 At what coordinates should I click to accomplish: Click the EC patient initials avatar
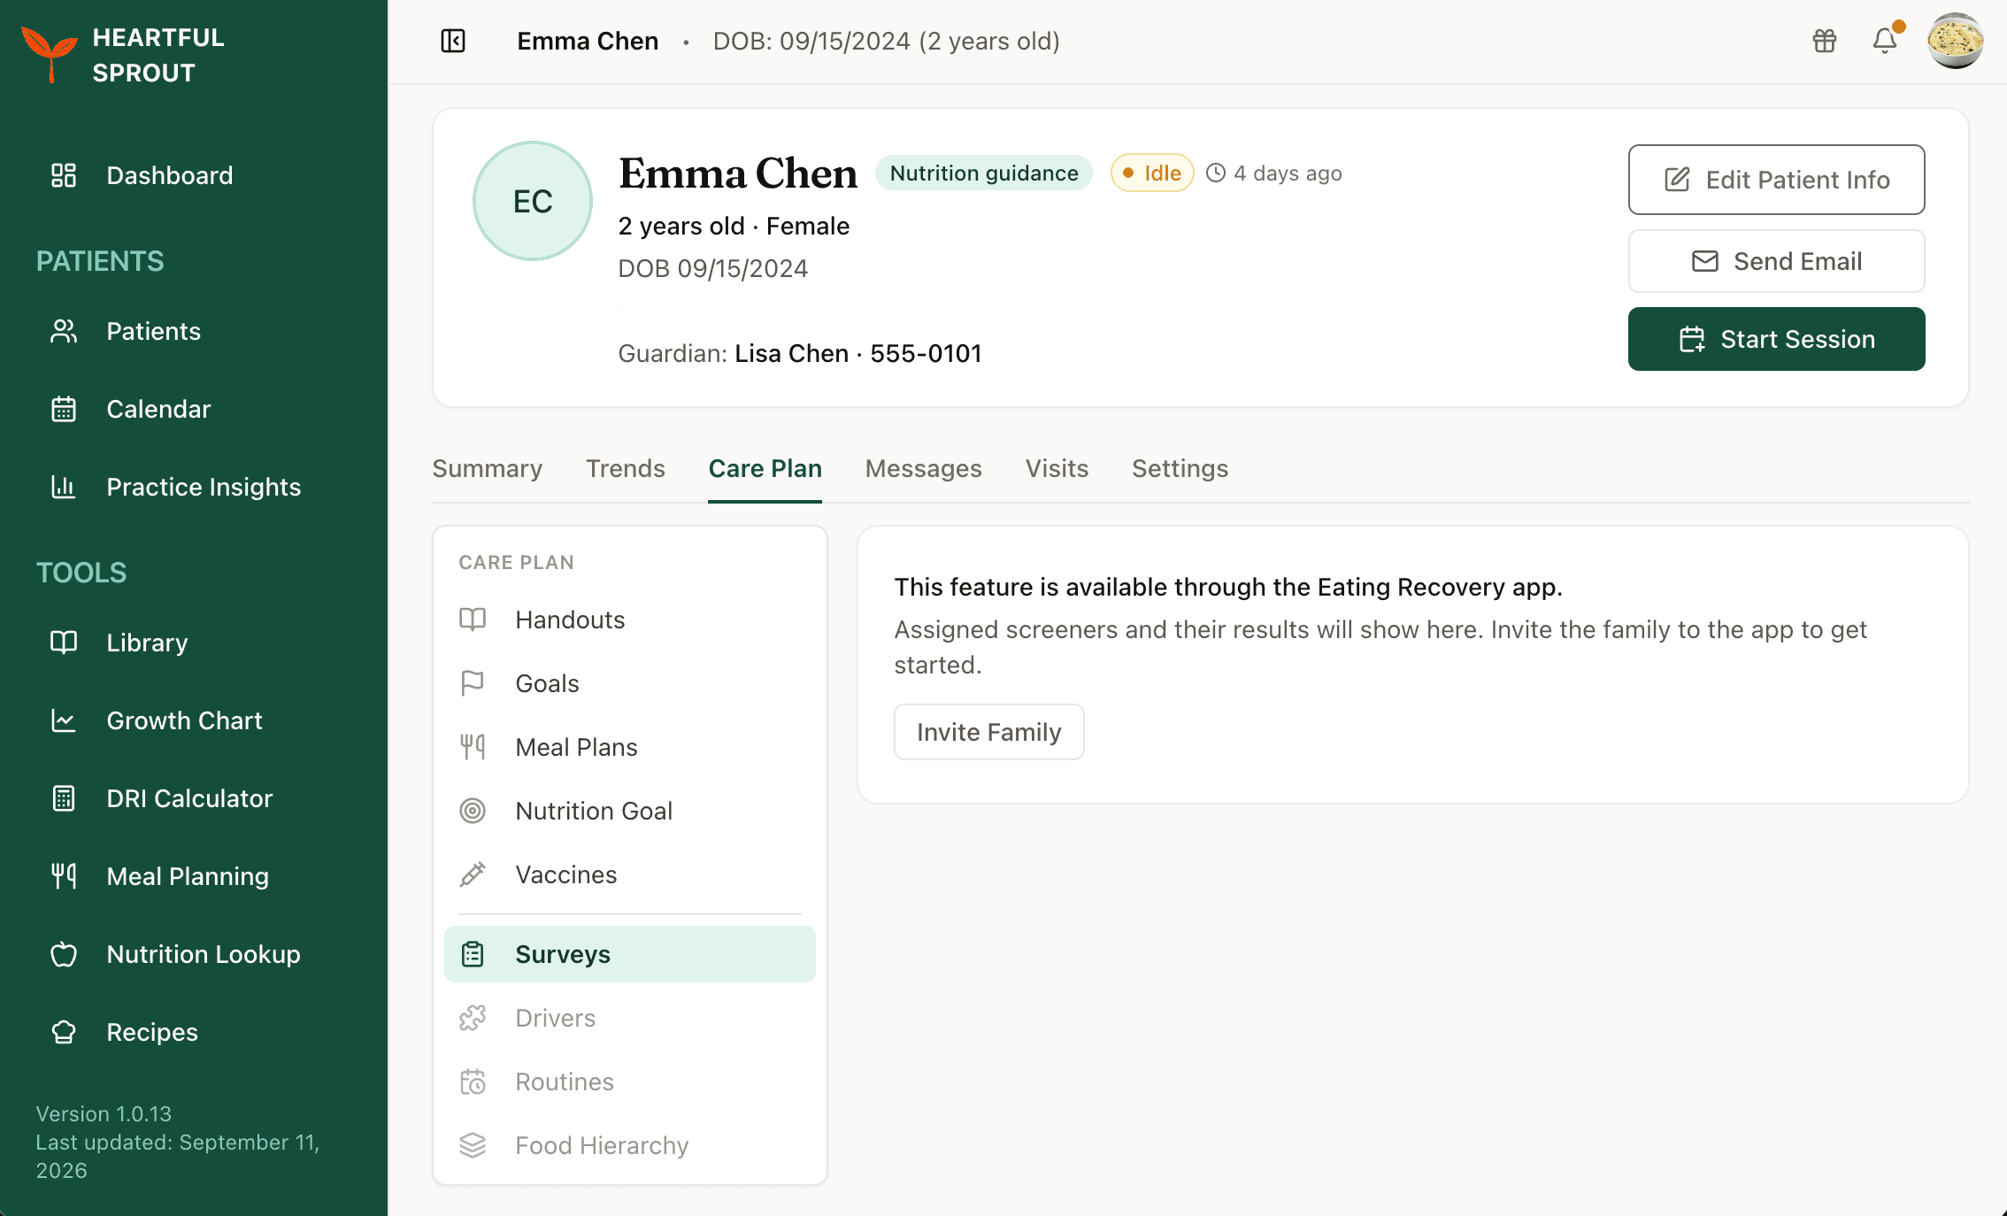pyautogui.click(x=533, y=201)
